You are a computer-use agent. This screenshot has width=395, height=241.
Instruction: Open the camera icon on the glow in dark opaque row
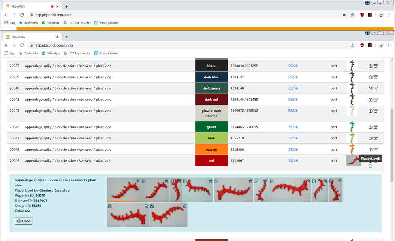(371, 111)
